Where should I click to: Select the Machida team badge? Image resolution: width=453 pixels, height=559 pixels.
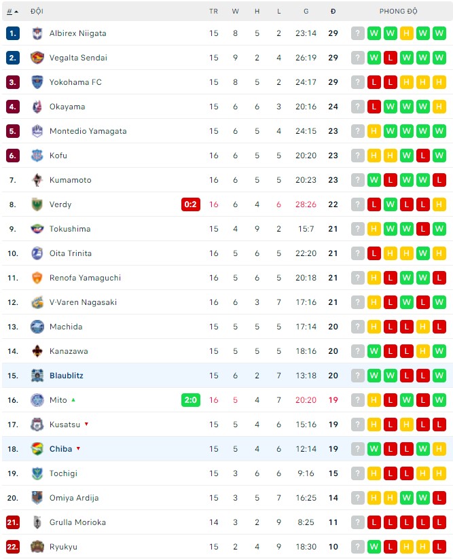[x=36, y=326]
